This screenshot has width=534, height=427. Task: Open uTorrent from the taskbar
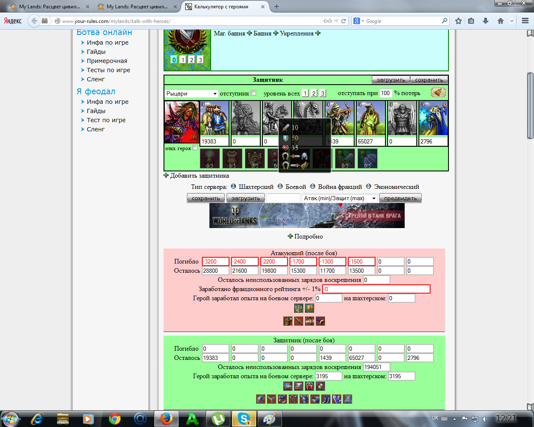(218, 418)
